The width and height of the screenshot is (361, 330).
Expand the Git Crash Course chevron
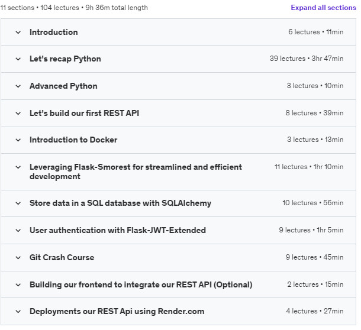click(18, 258)
